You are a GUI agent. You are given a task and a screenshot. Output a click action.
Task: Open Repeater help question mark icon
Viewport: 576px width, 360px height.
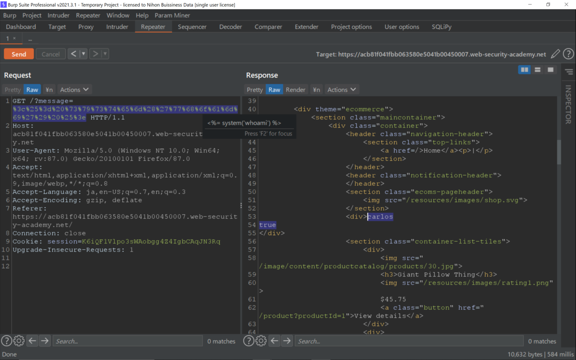(x=568, y=54)
